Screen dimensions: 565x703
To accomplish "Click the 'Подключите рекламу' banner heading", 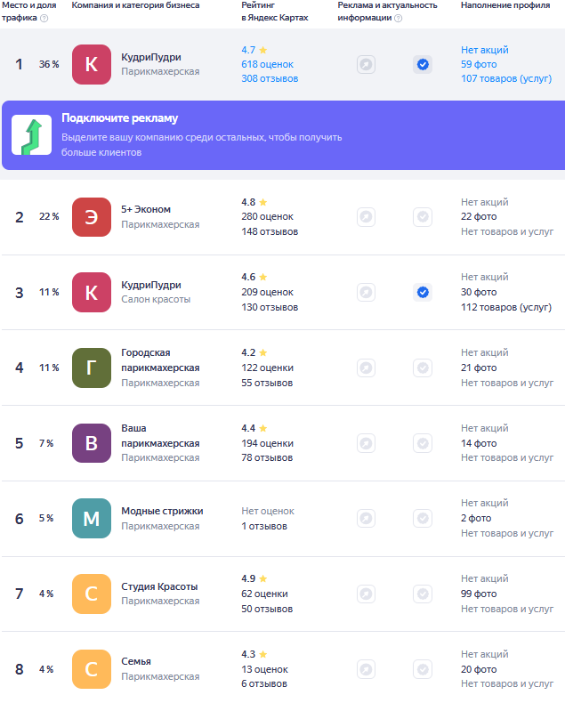I will pos(119,118).
